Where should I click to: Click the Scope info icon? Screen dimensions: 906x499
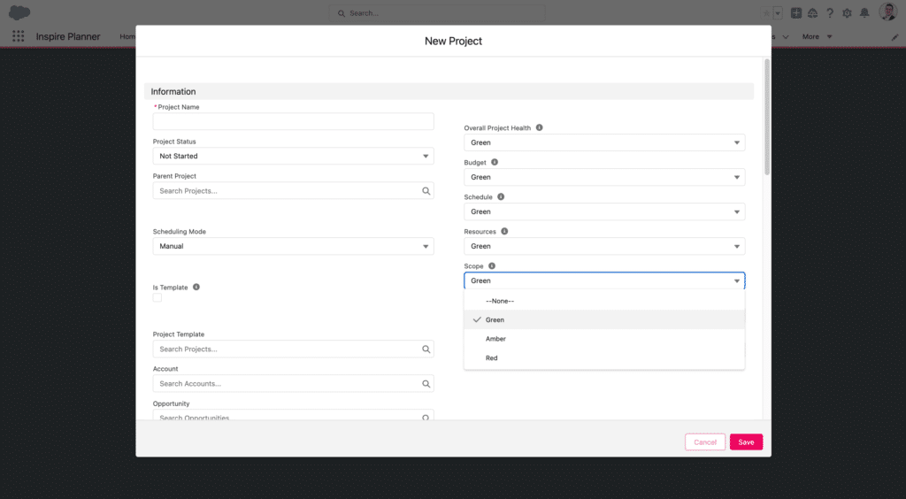point(492,266)
